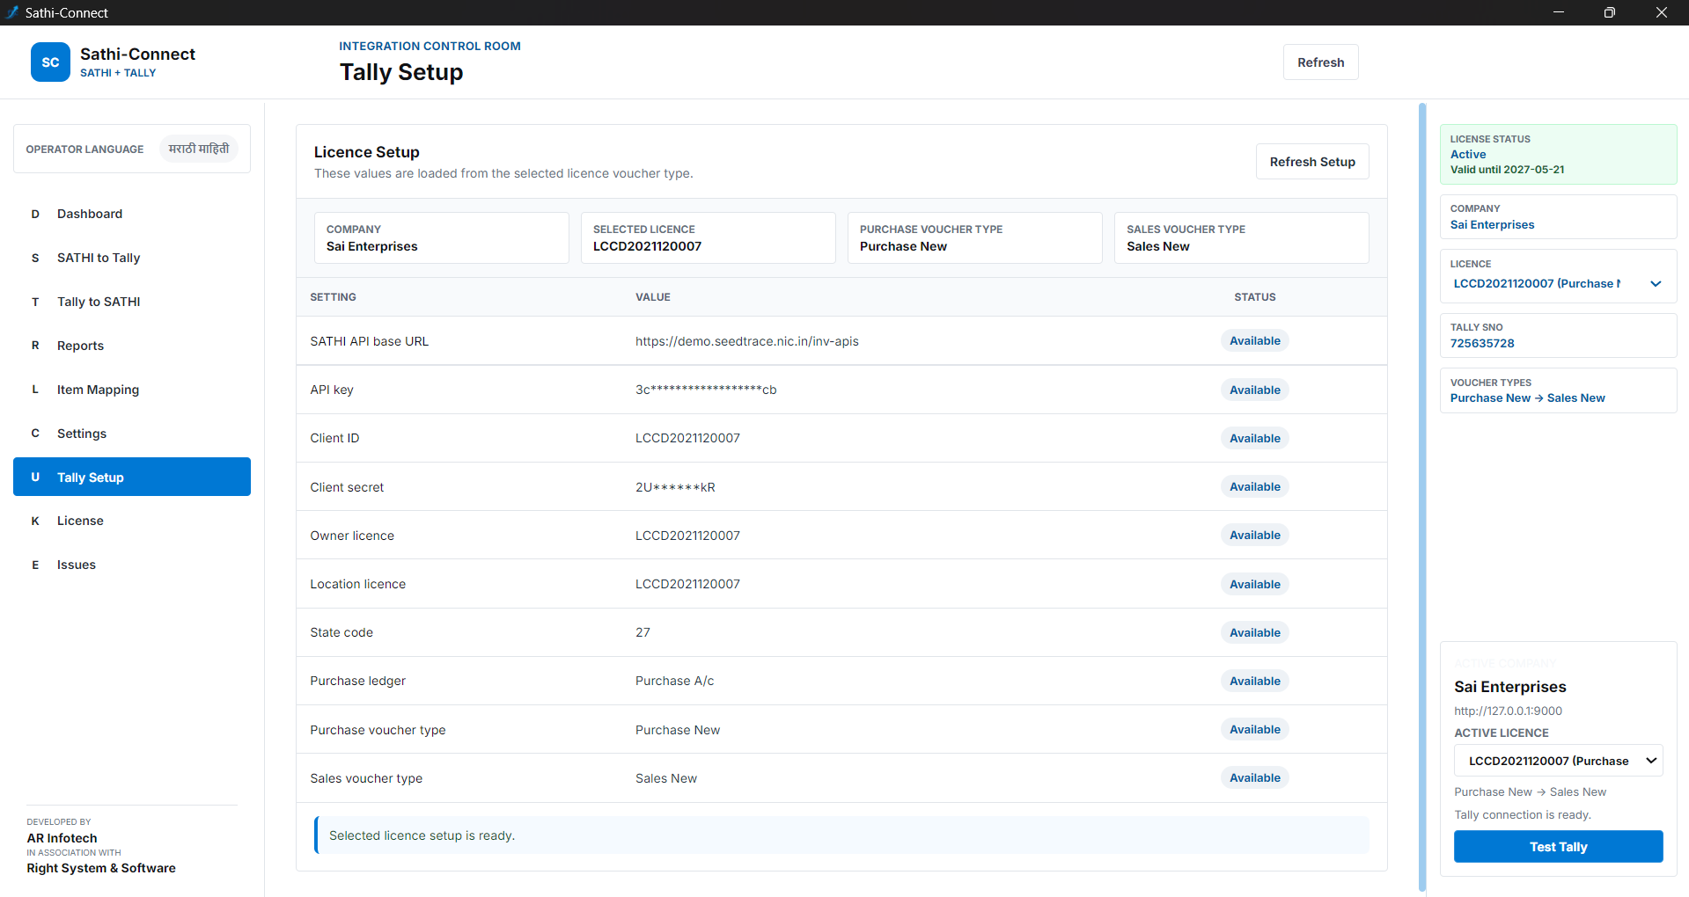Maximize the Sathi-Connect window
Viewport: 1689px width, 897px height.
click(x=1609, y=12)
